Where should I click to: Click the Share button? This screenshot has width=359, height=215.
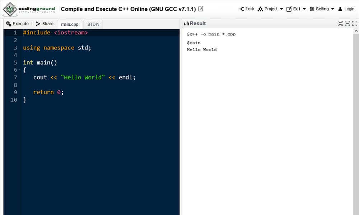pyautogui.click(x=45, y=24)
